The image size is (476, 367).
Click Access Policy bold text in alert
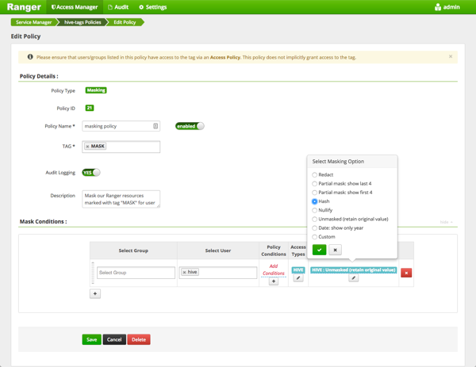pyautogui.click(x=225, y=57)
